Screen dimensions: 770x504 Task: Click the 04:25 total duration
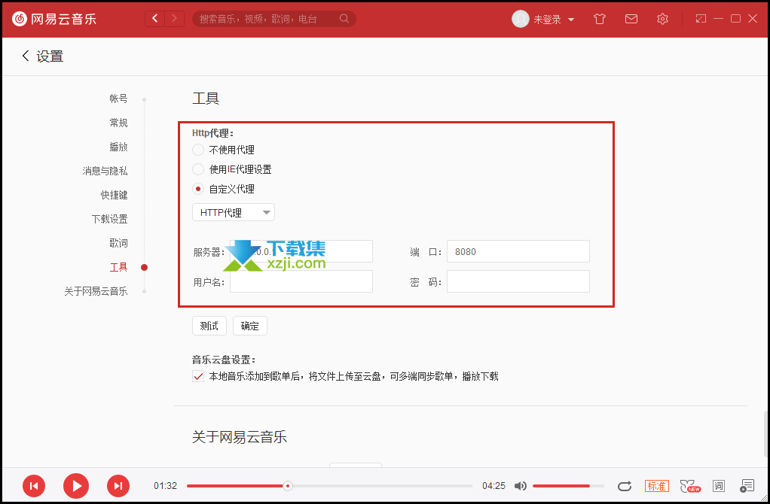[493, 486]
